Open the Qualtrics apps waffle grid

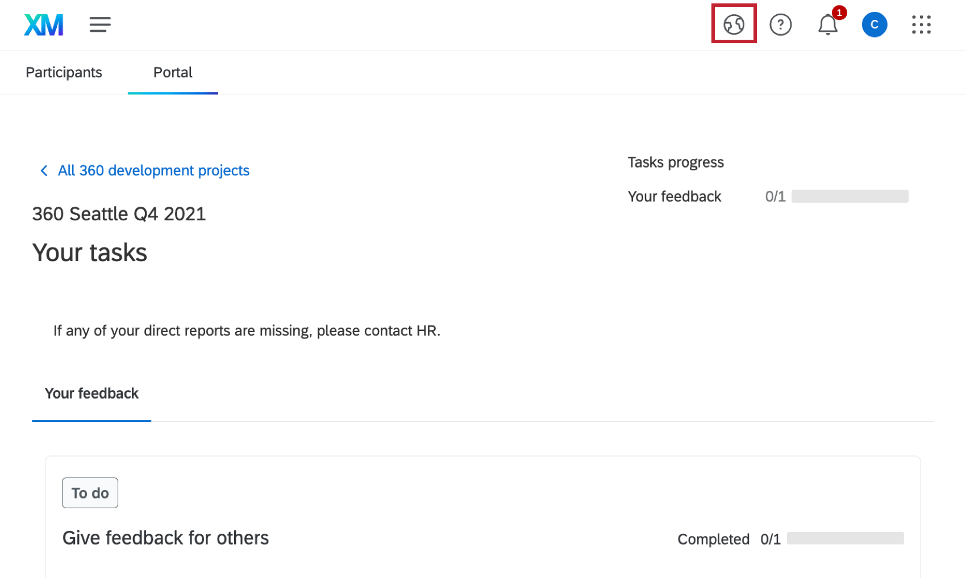click(921, 25)
